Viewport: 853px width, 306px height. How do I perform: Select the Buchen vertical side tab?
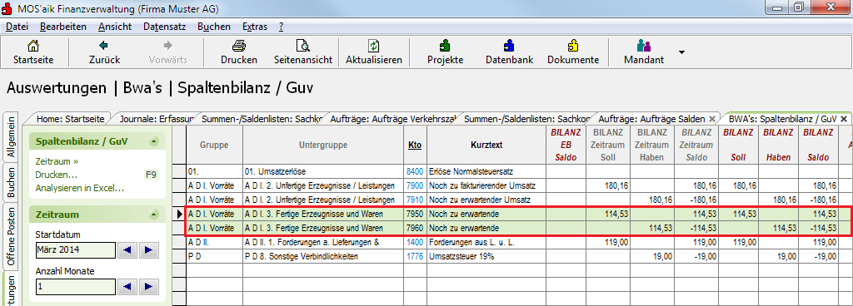(11, 183)
